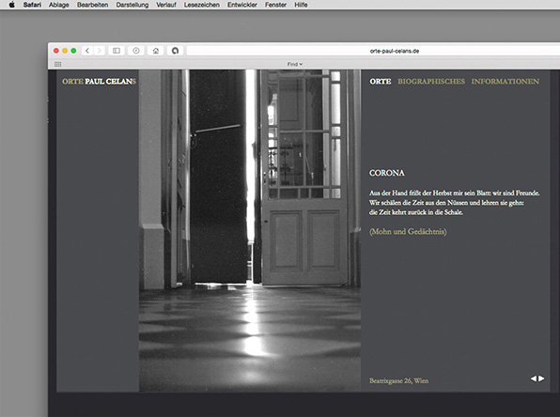560x417 pixels.
Task: Open the Lesezeichen menu
Action: click(202, 5)
